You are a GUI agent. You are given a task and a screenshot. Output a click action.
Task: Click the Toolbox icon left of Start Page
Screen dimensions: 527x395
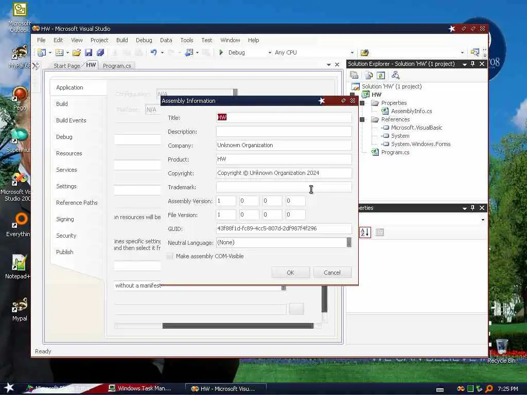pos(36,66)
